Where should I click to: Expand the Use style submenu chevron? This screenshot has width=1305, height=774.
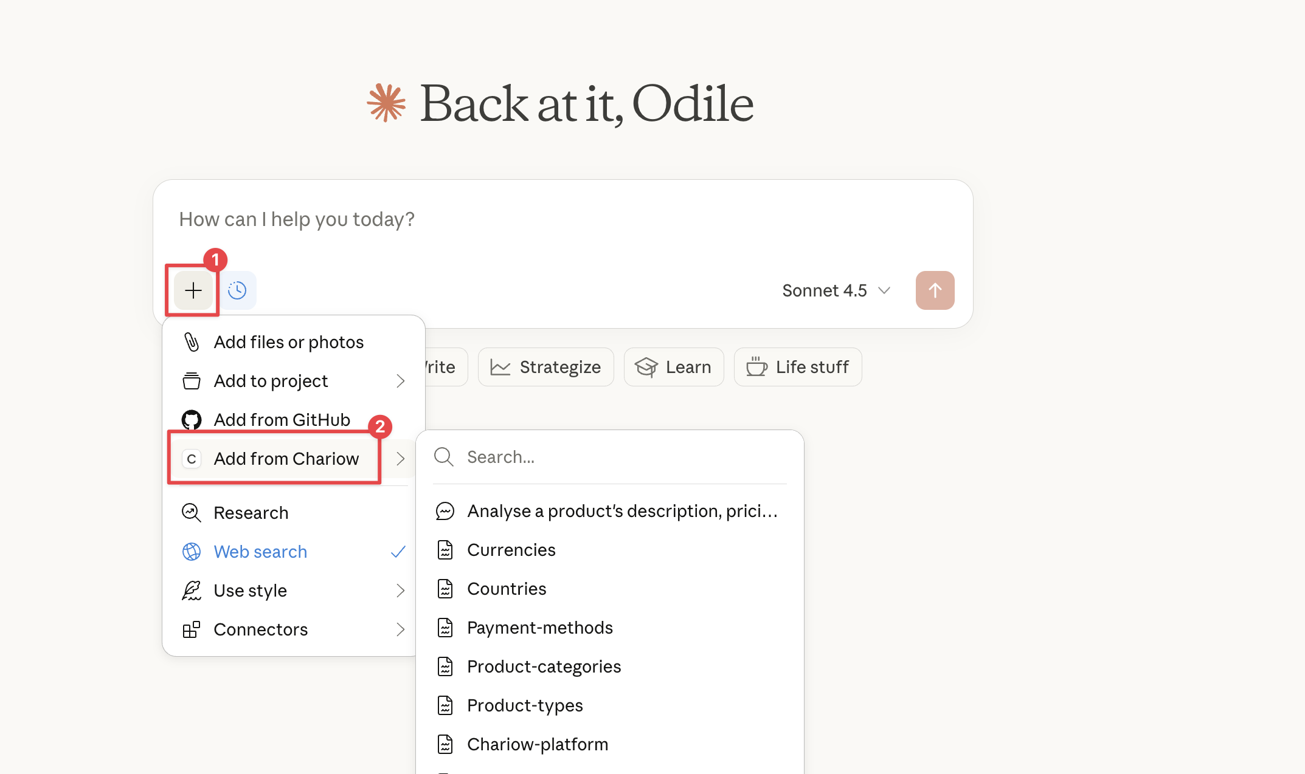400,591
